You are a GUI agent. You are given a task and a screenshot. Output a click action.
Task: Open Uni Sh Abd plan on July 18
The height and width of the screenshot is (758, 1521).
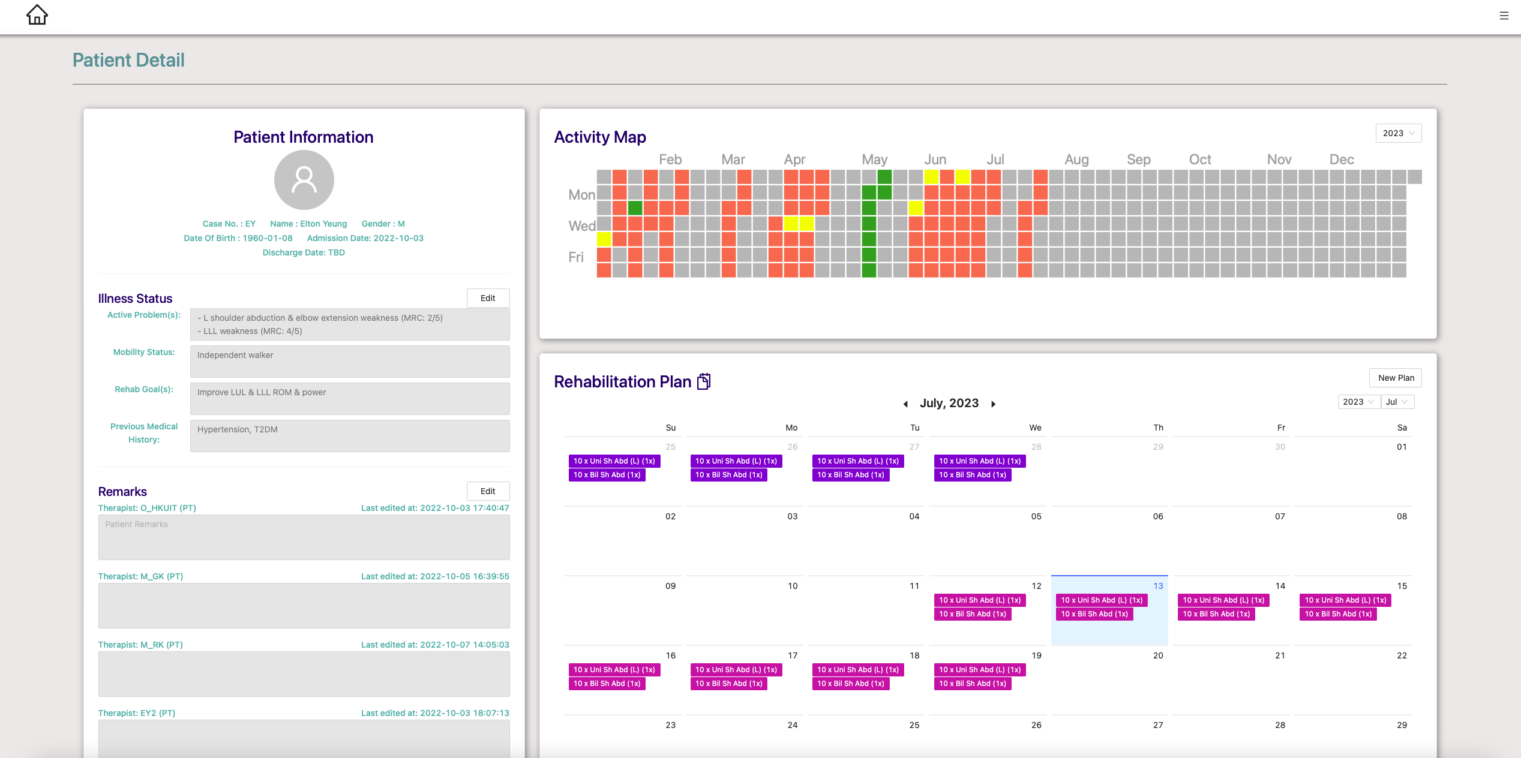858,670
